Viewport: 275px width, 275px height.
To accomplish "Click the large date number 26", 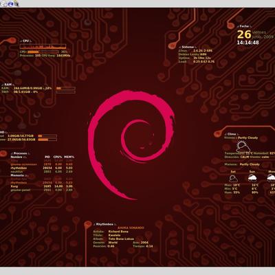I will (x=244, y=34).
